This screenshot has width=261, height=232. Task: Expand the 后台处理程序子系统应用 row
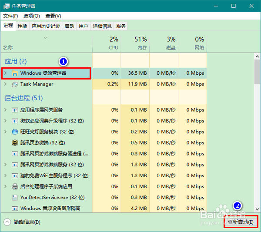coord(5,187)
